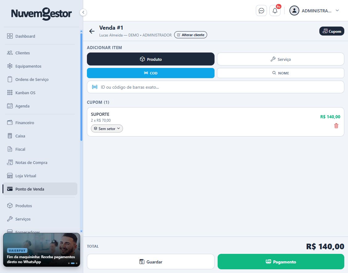Open the chat messages icon

click(x=261, y=11)
